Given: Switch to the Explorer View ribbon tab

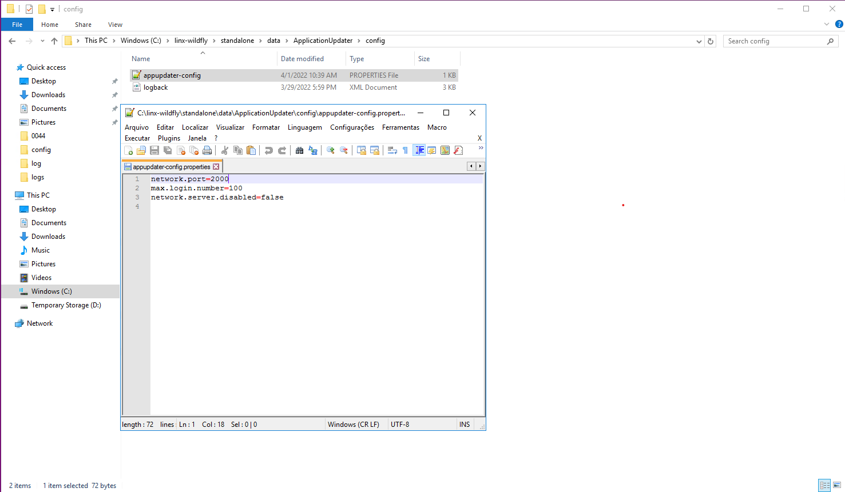Looking at the screenshot, I should [x=115, y=25].
